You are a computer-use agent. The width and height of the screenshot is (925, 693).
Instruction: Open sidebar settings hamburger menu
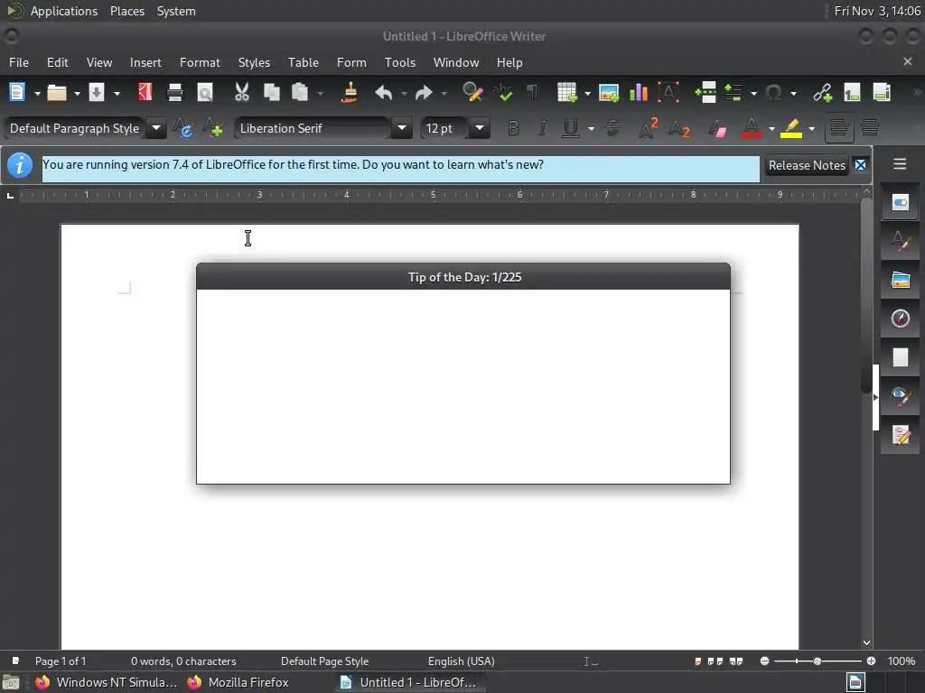coord(900,164)
